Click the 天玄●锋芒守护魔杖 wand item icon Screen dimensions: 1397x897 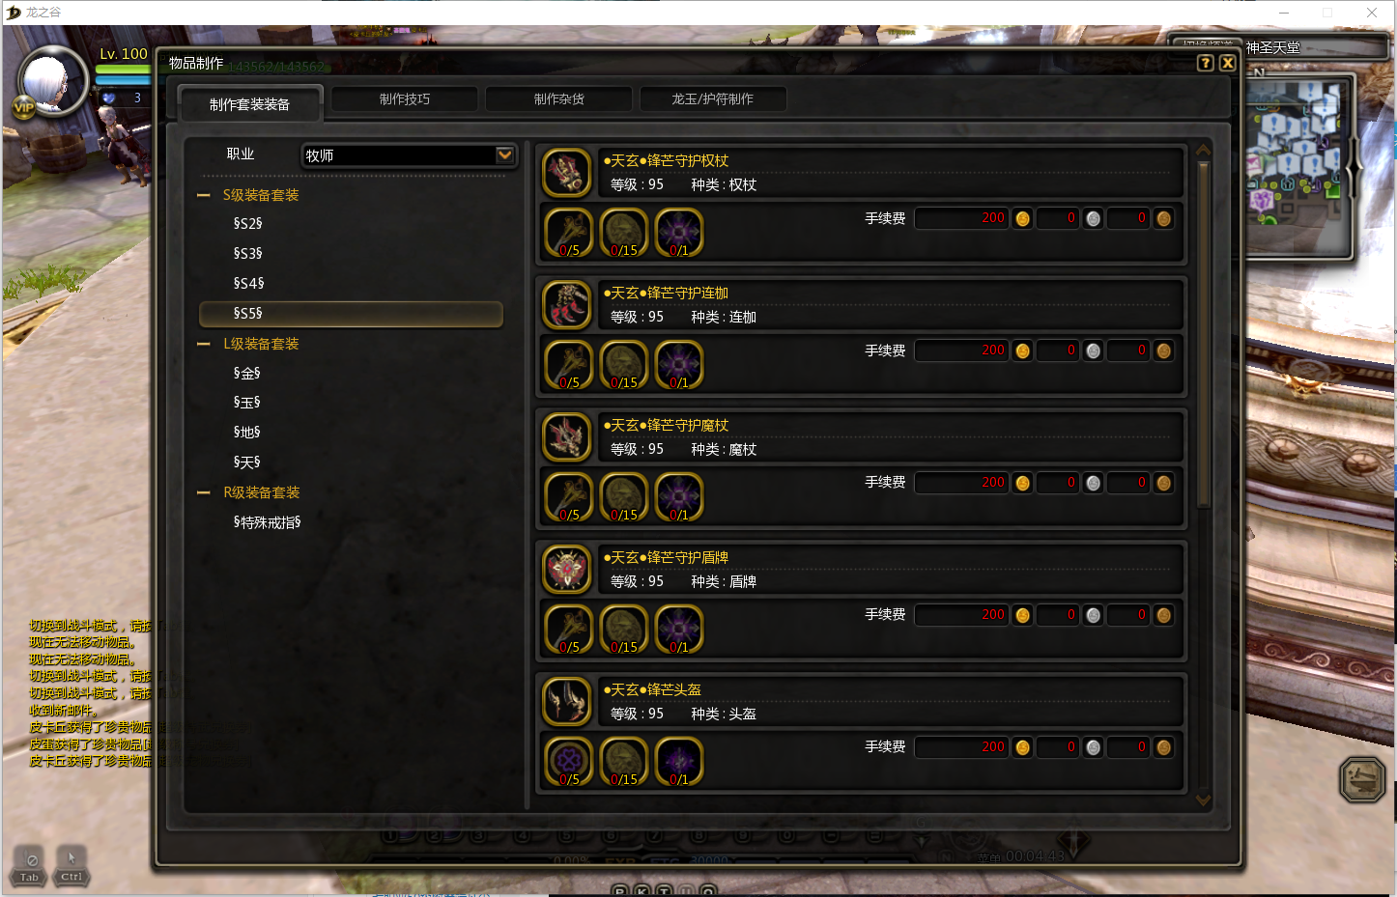tap(567, 437)
